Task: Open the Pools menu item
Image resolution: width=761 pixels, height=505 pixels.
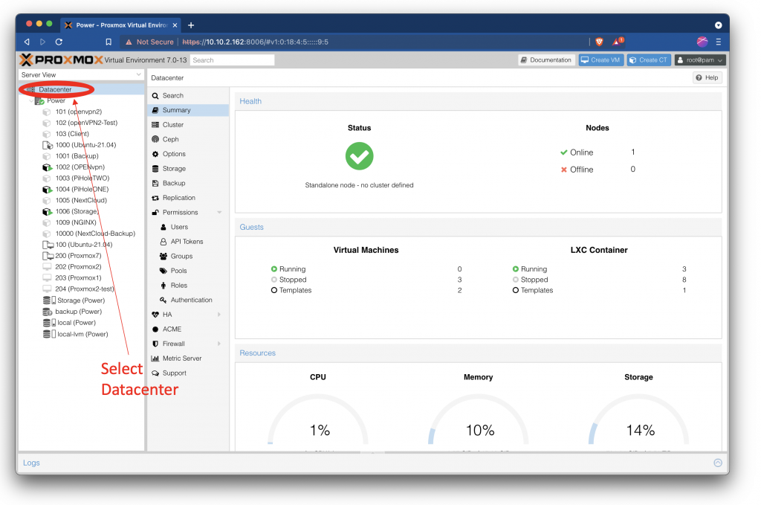Action: tap(188, 271)
